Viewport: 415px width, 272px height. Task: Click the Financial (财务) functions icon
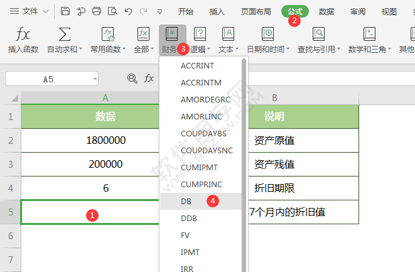173,35
